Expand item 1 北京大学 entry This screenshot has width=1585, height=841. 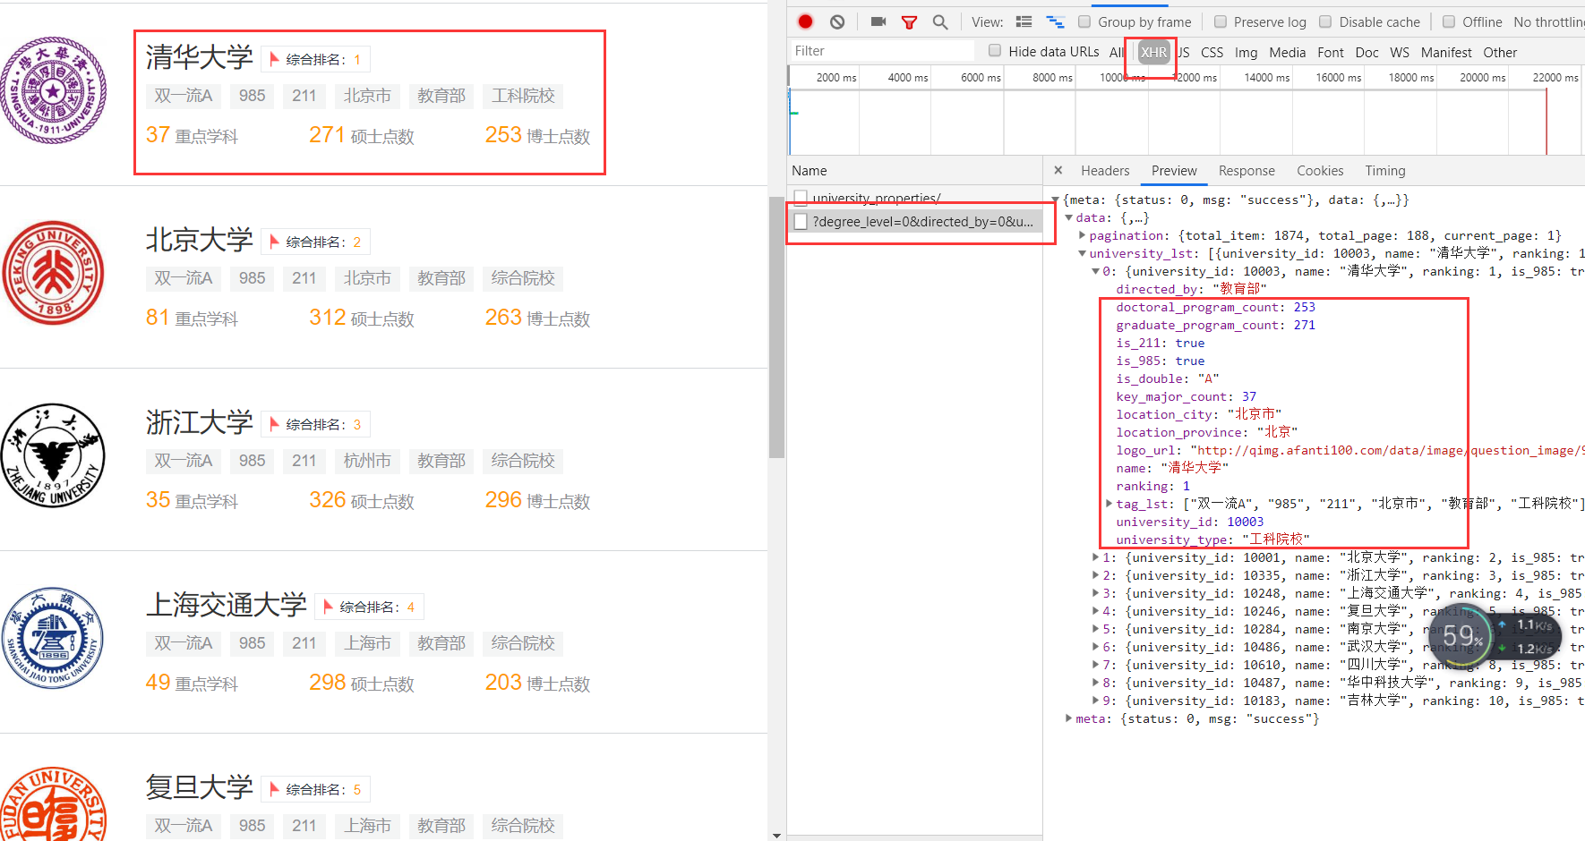(1096, 557)
